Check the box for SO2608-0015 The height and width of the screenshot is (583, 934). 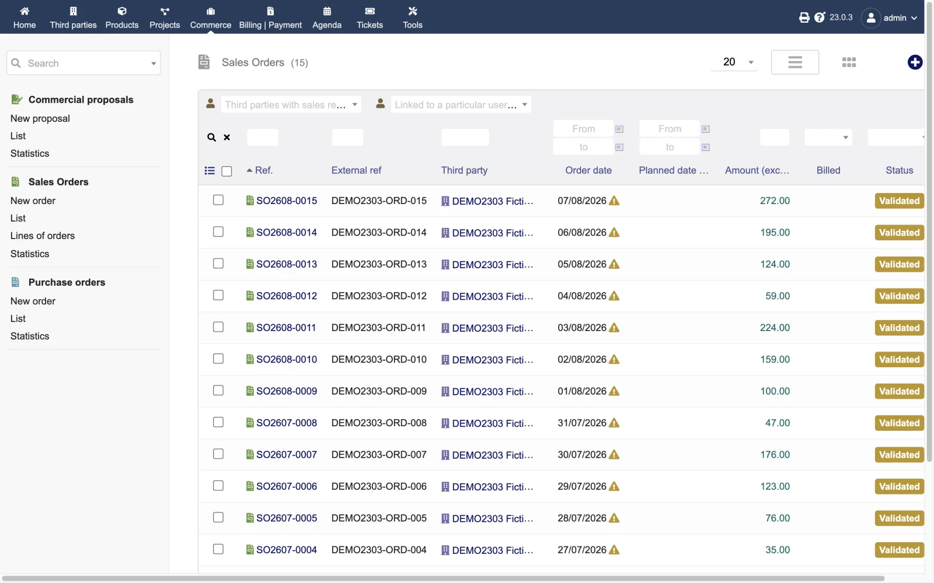click(x=218, y=200)
